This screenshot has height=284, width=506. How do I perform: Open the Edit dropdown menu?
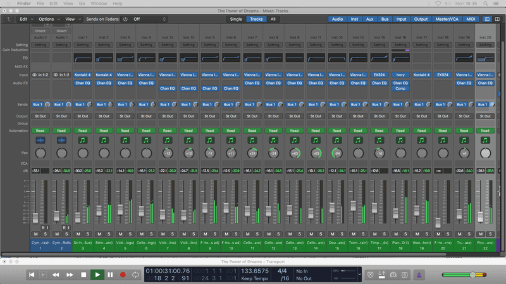tap(26, 19)
